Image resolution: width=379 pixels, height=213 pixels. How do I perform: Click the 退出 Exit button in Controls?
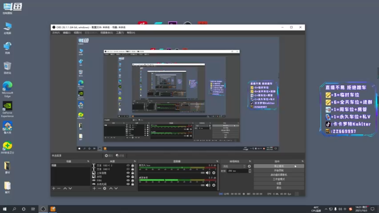pyautogui.click(x=279, y=188)
